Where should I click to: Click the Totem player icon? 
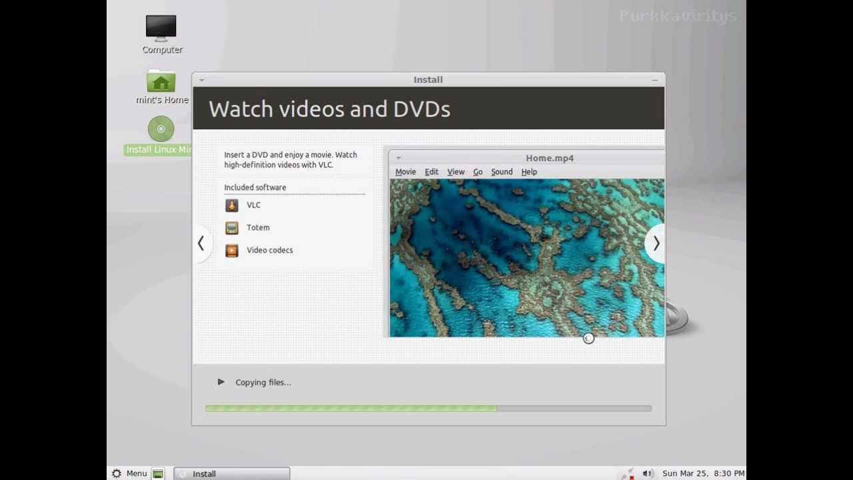coord(231,228)
